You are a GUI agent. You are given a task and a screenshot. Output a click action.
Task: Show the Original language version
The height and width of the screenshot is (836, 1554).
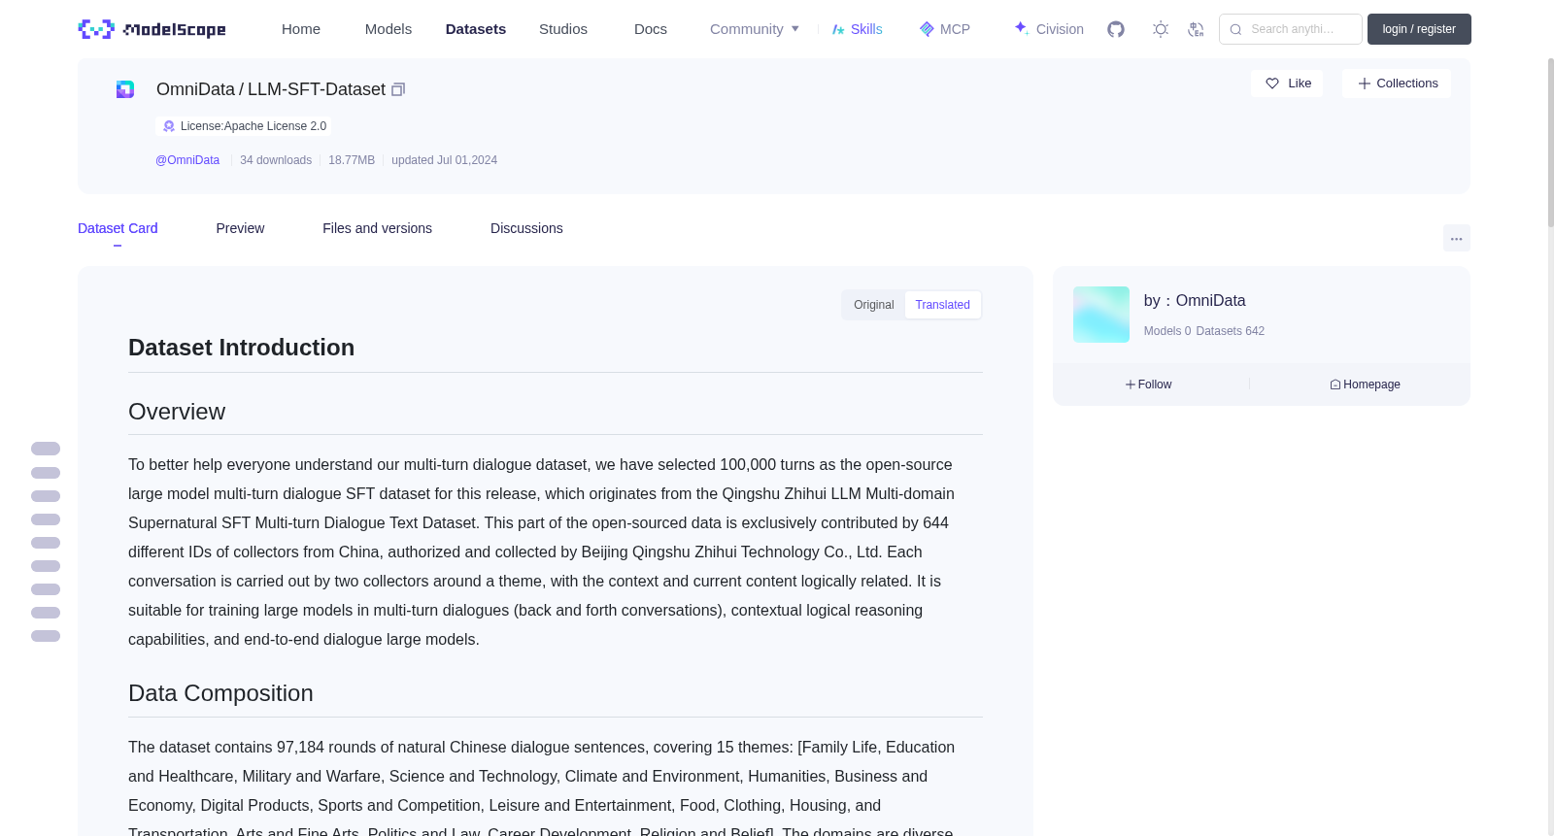point(874,305)
